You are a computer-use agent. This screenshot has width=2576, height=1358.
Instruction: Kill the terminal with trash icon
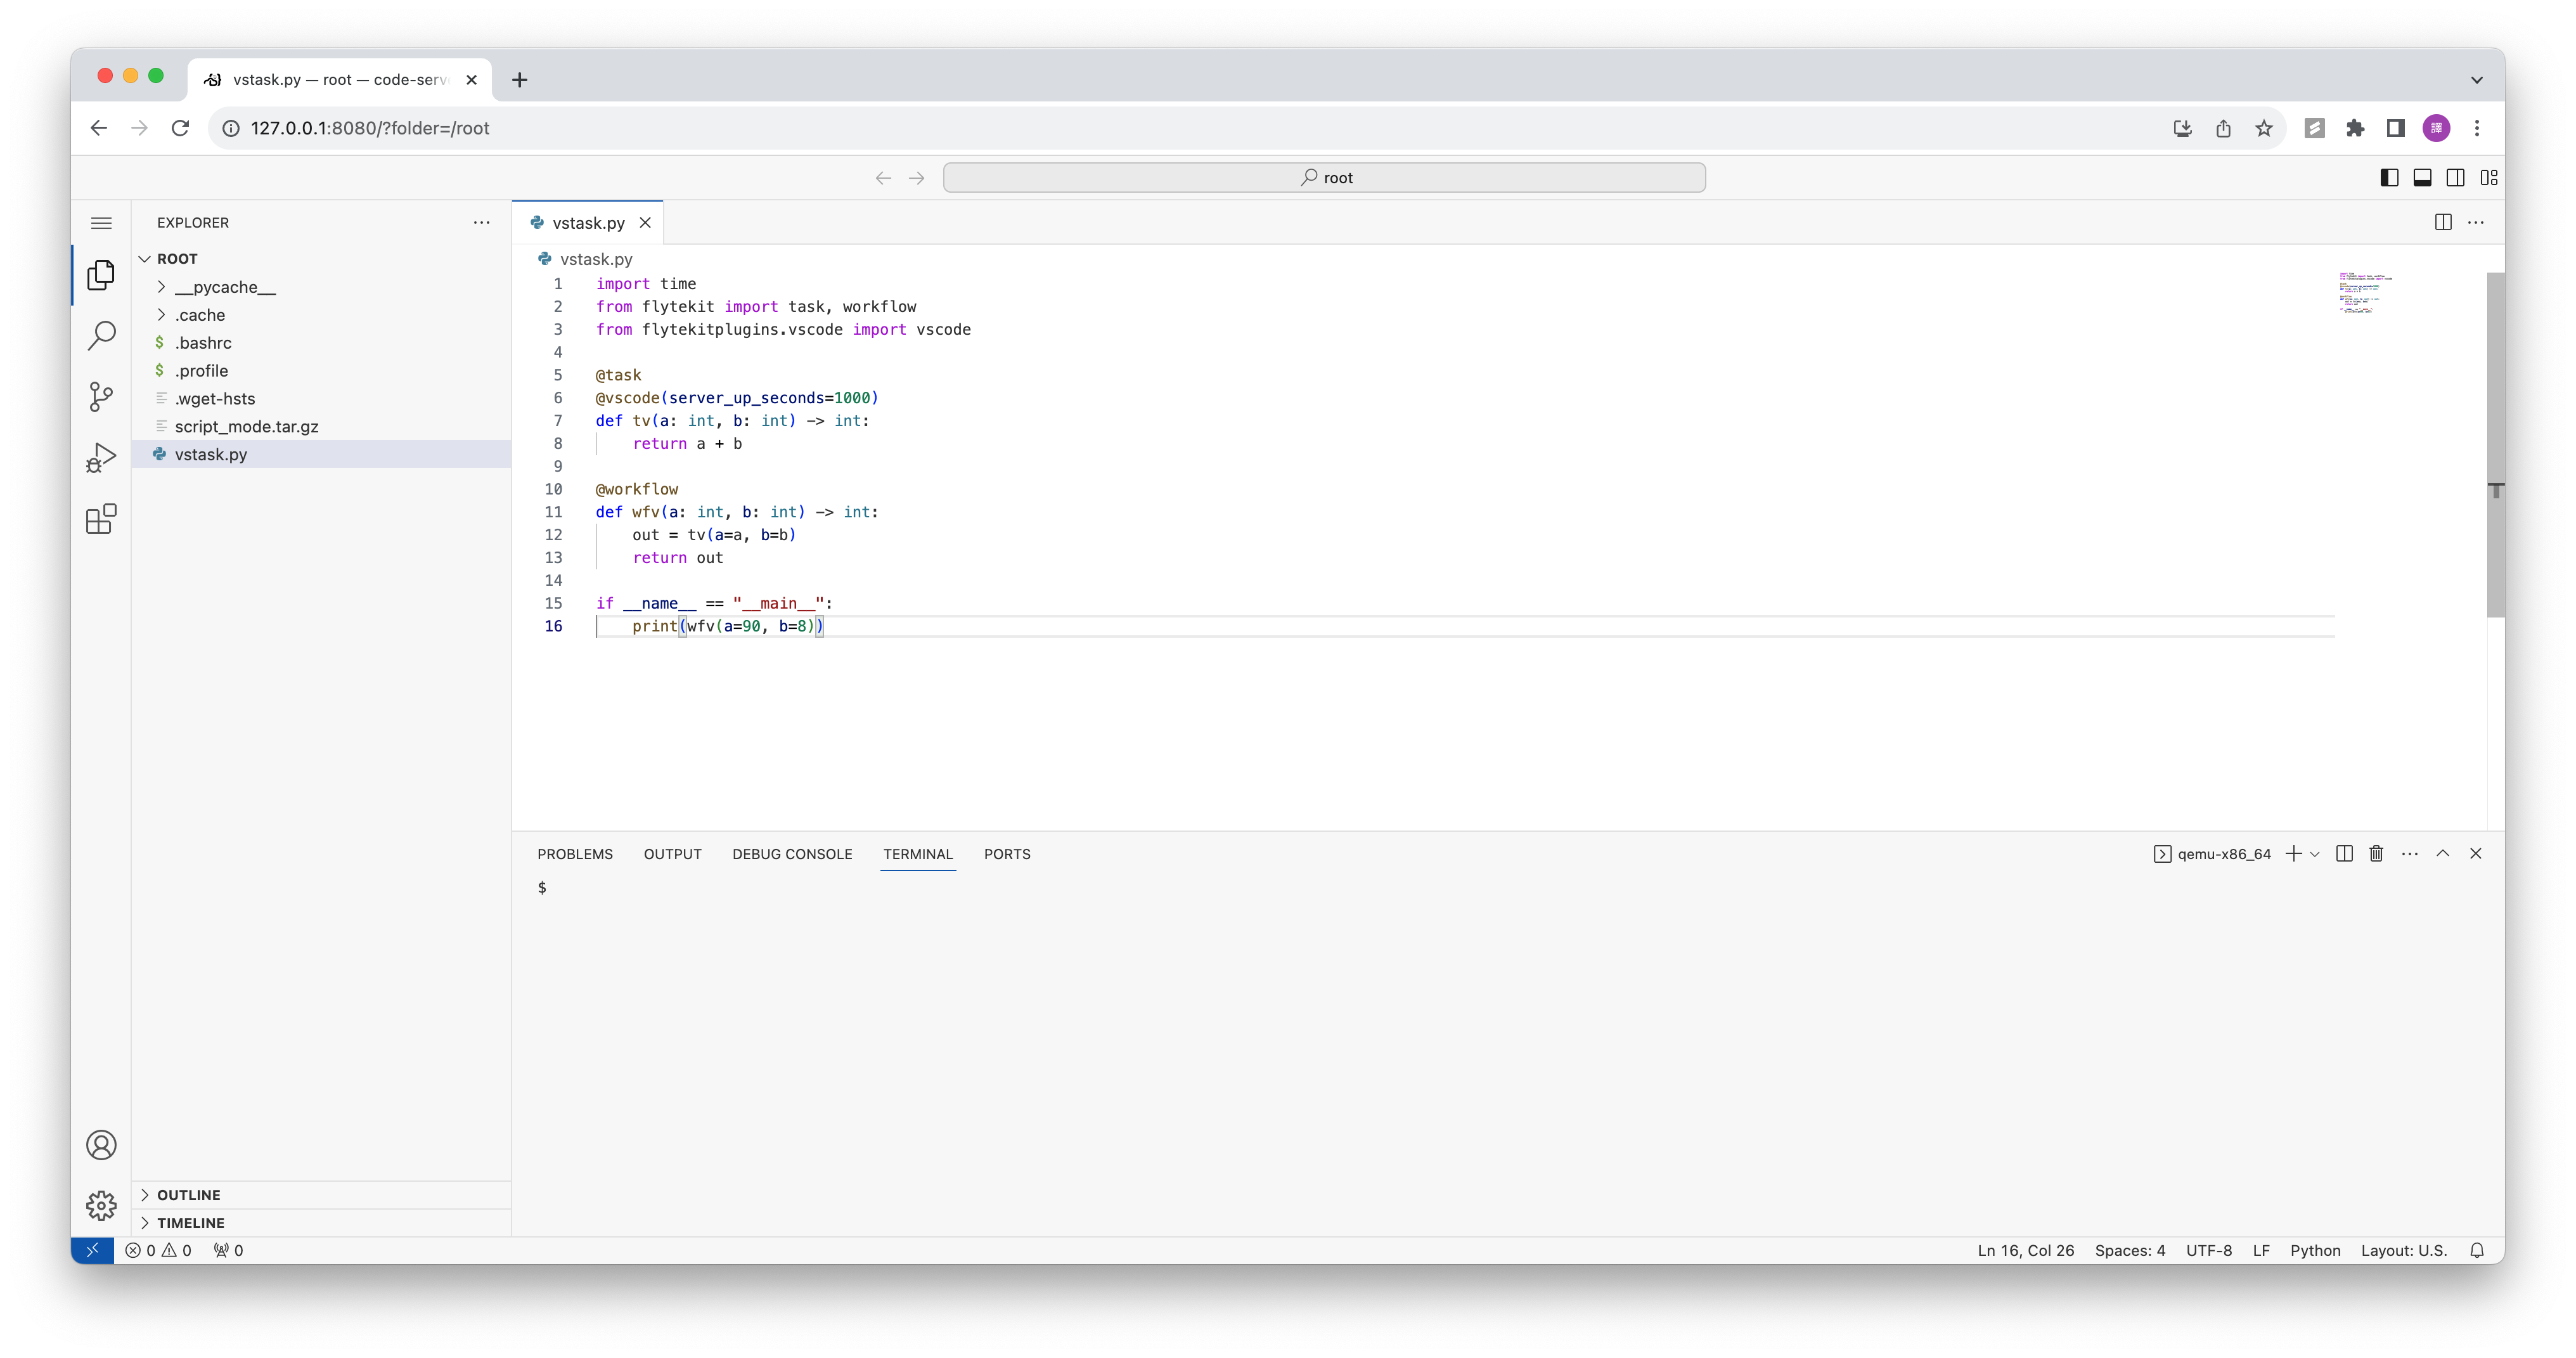pos(2376,853)
